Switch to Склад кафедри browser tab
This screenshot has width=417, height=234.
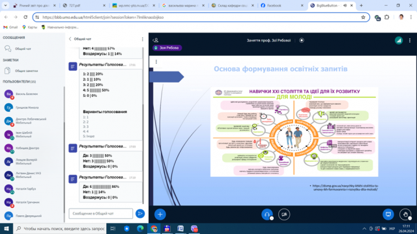232,5
